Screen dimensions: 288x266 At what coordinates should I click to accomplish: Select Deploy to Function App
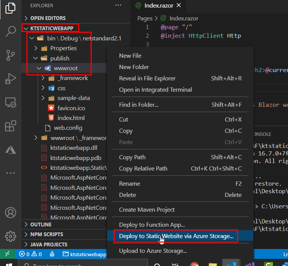[x=180, y=225]
